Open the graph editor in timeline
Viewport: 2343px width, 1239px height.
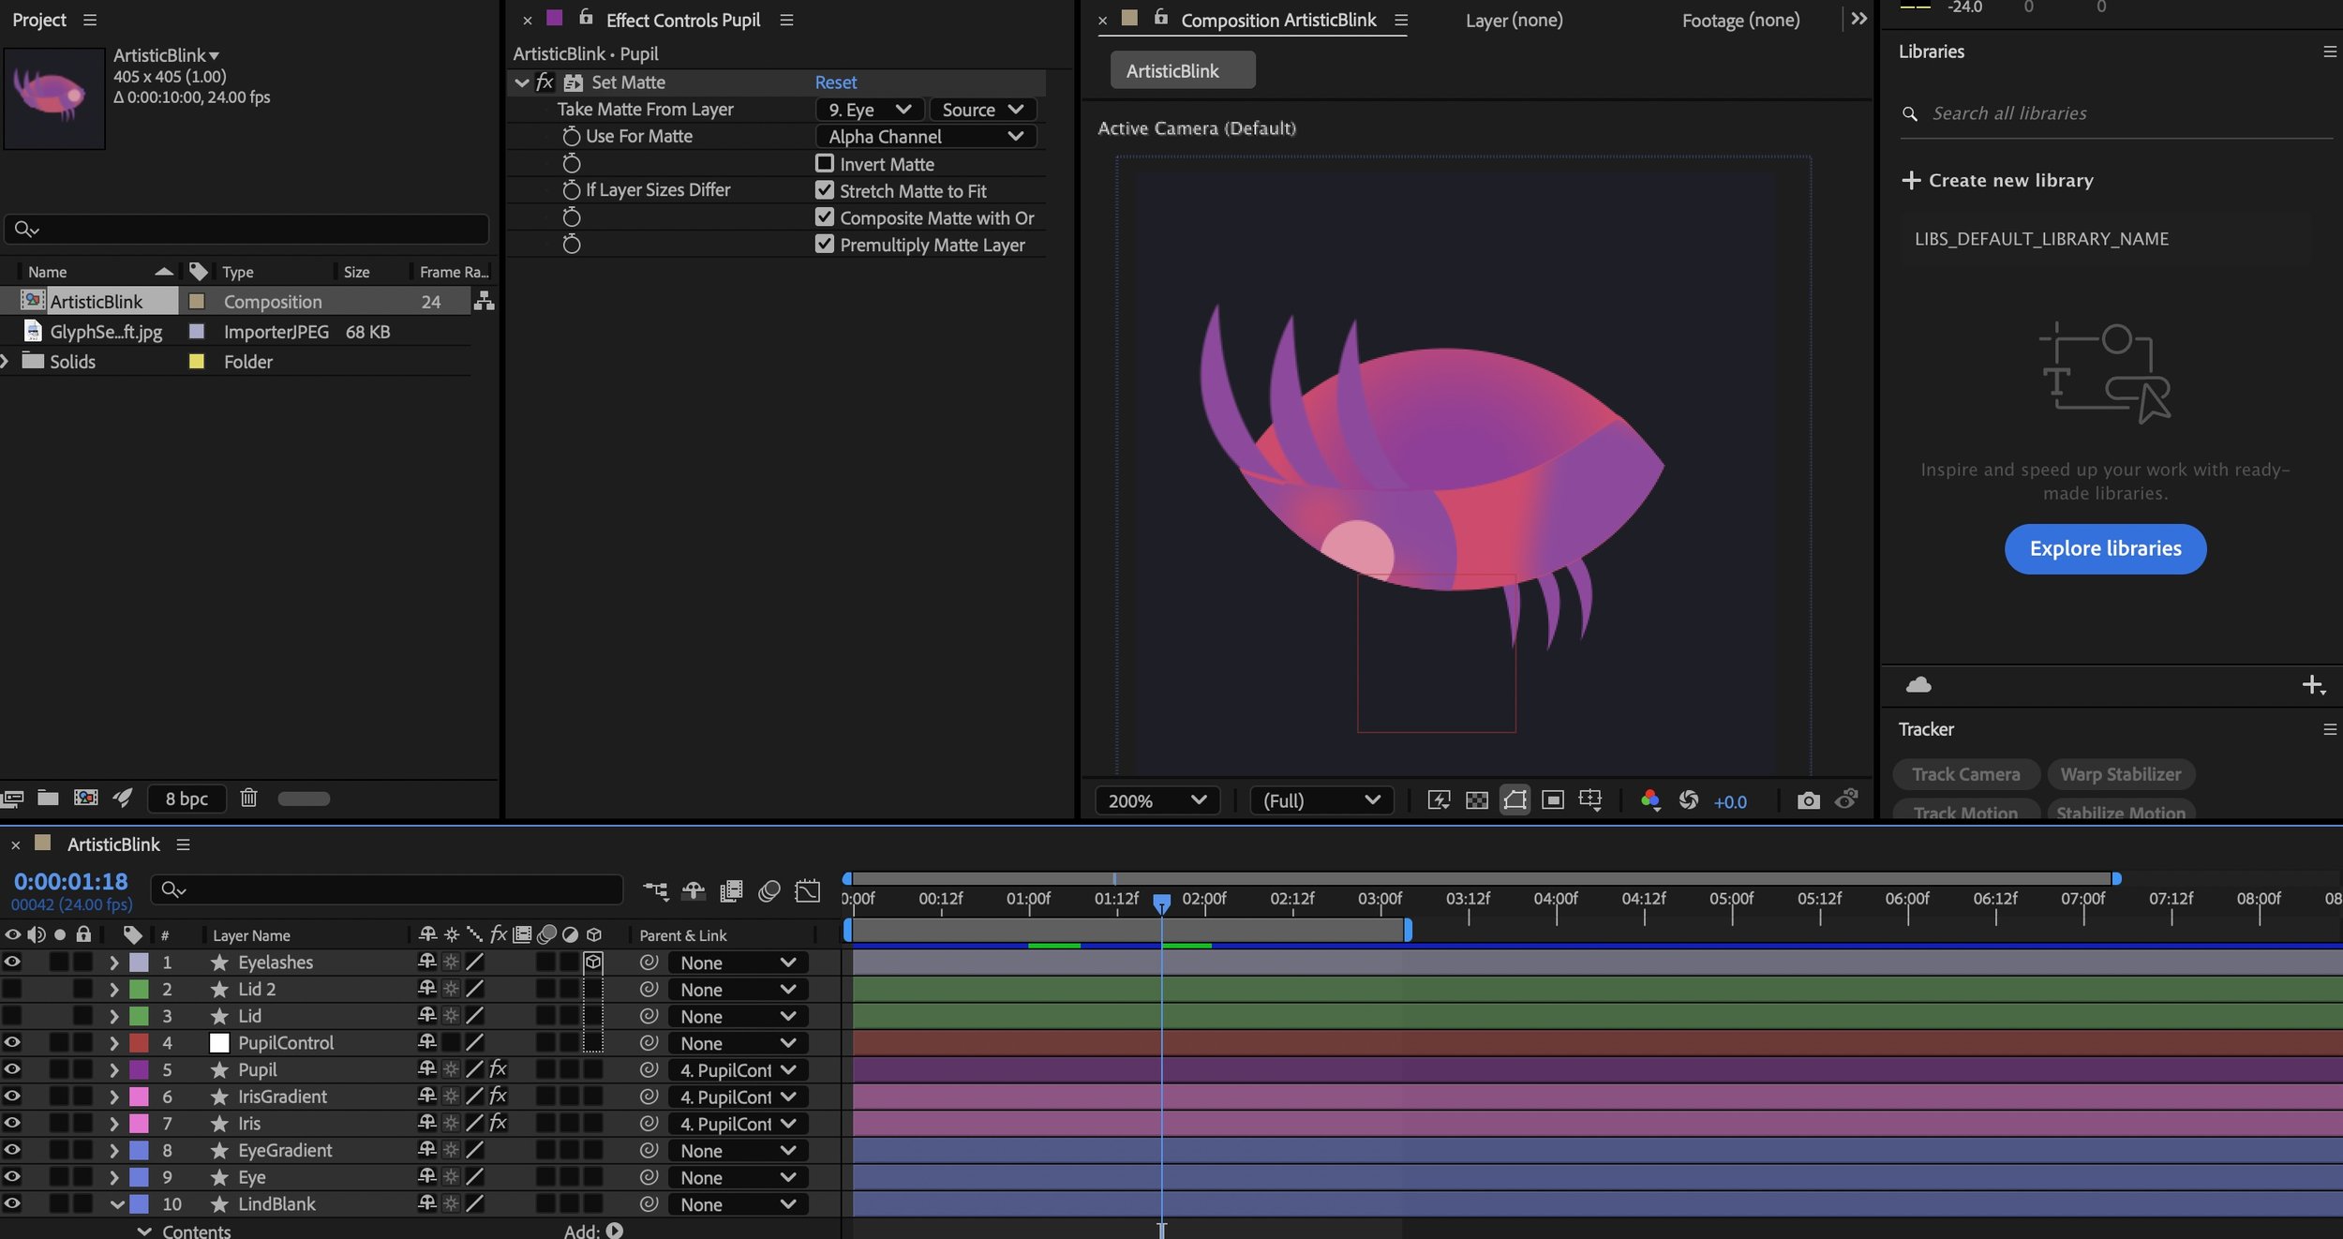[807, 890]
